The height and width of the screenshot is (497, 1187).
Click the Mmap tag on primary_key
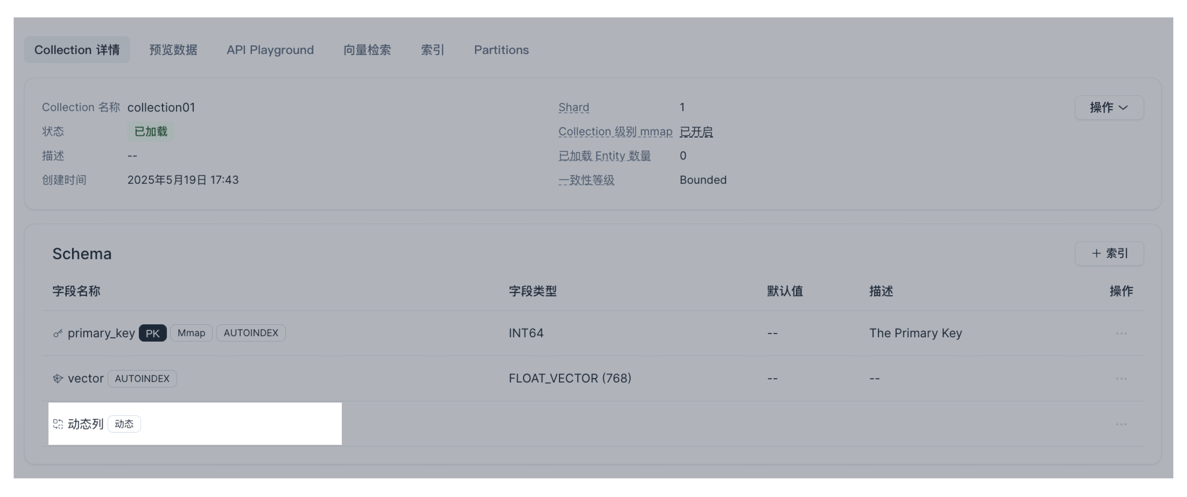pyautogui.click(x=191, y=333)
